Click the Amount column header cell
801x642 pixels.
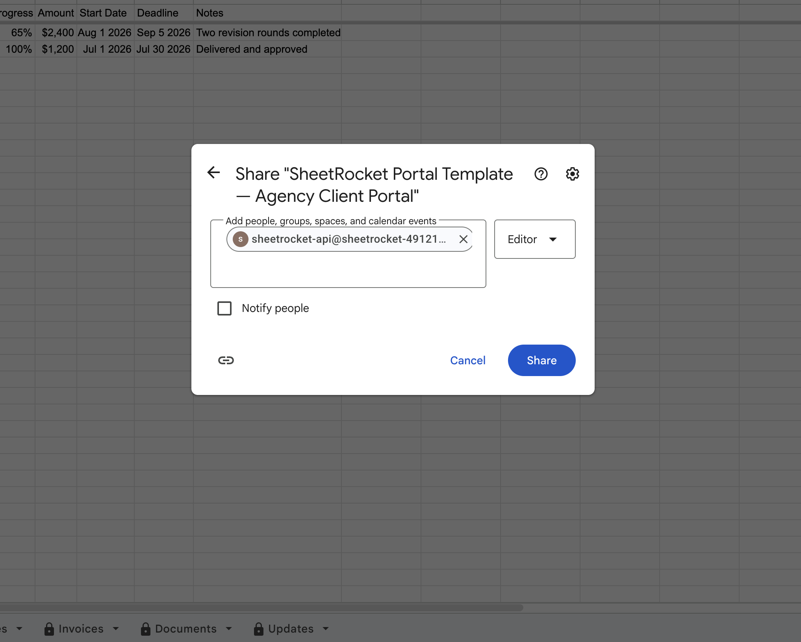56,13
